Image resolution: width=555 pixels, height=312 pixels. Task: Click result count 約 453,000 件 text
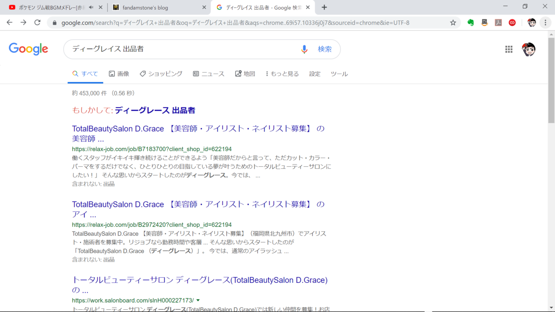pos(89,93)
